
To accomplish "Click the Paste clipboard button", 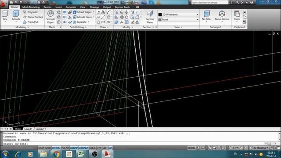I will (237, 16).
